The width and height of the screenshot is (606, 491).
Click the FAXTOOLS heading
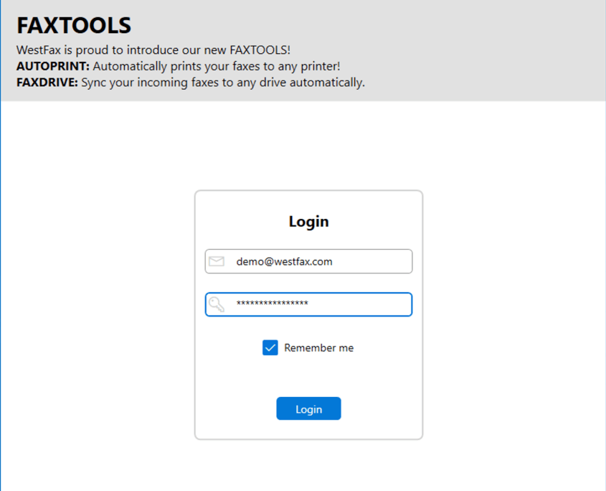click(x=74, y=26)
